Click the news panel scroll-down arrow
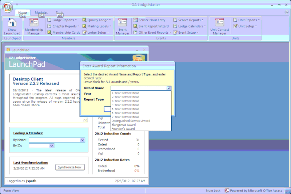 click(x=85, y=120)
